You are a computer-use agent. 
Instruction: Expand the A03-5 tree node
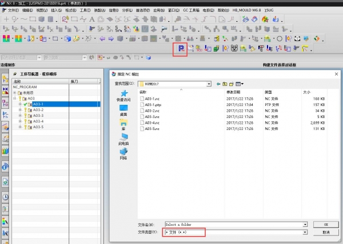(20, 127)
